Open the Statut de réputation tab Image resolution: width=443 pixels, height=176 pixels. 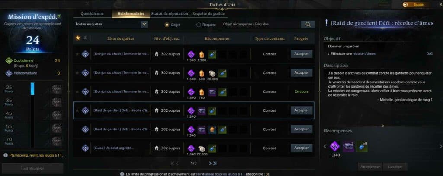(x=170, y=13)
